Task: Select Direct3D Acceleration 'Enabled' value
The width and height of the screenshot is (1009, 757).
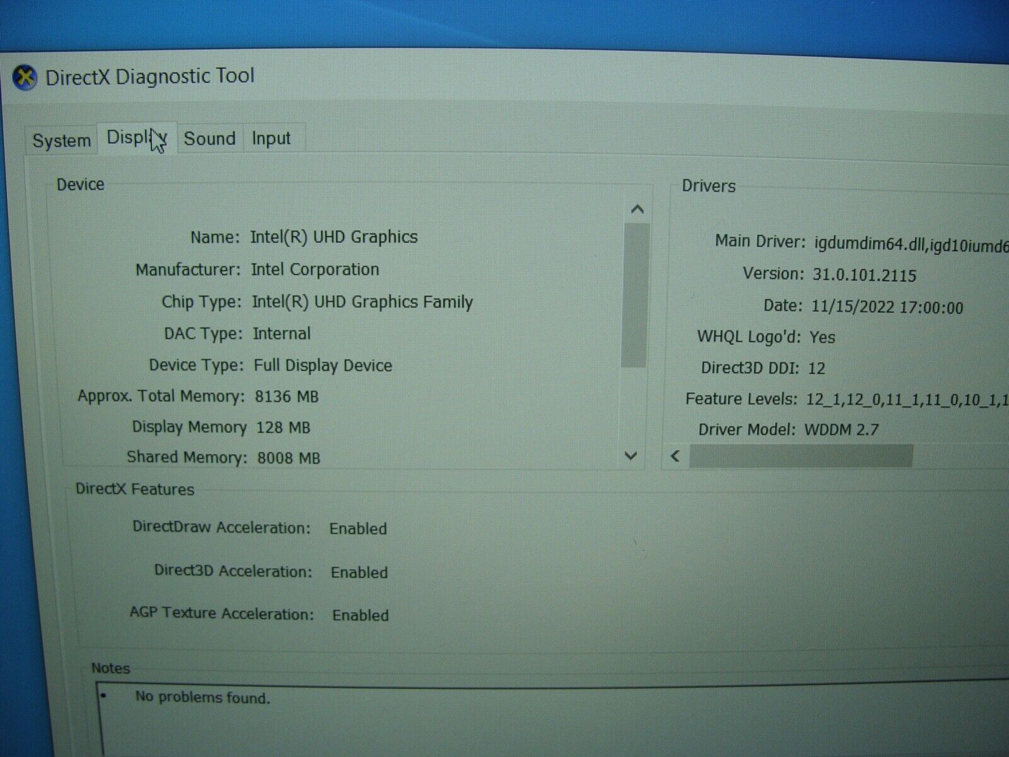Action: pos(359,572)
